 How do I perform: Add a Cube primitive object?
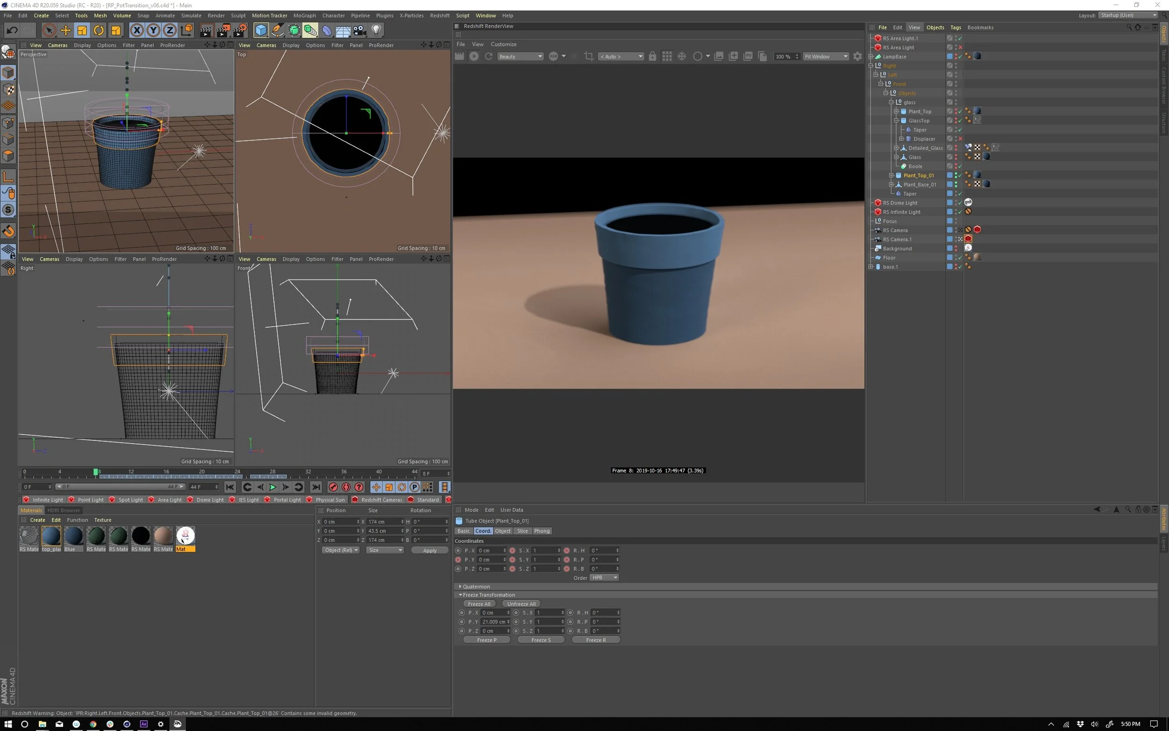click(261, 30)
